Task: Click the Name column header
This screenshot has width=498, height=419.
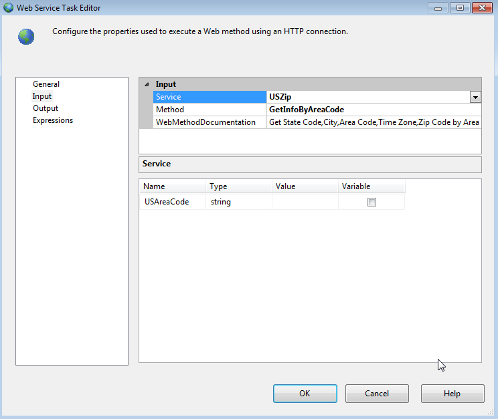Action: pos(173,186)
